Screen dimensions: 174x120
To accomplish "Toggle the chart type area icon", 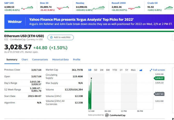I will [x=141, y=70].
